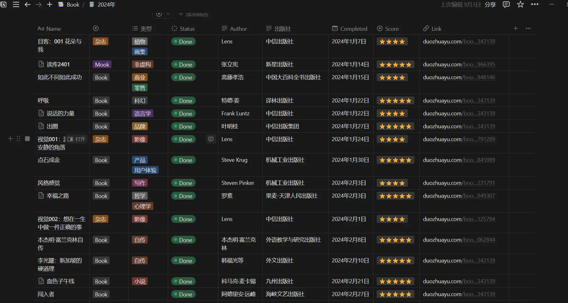Open the sidebar hamburger menu

tap(16, 4)
